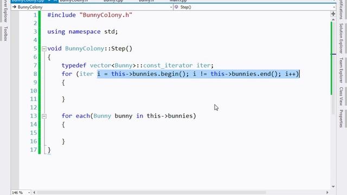
Task: Click "using" keyword on line 3
Action: click(56, 32)
